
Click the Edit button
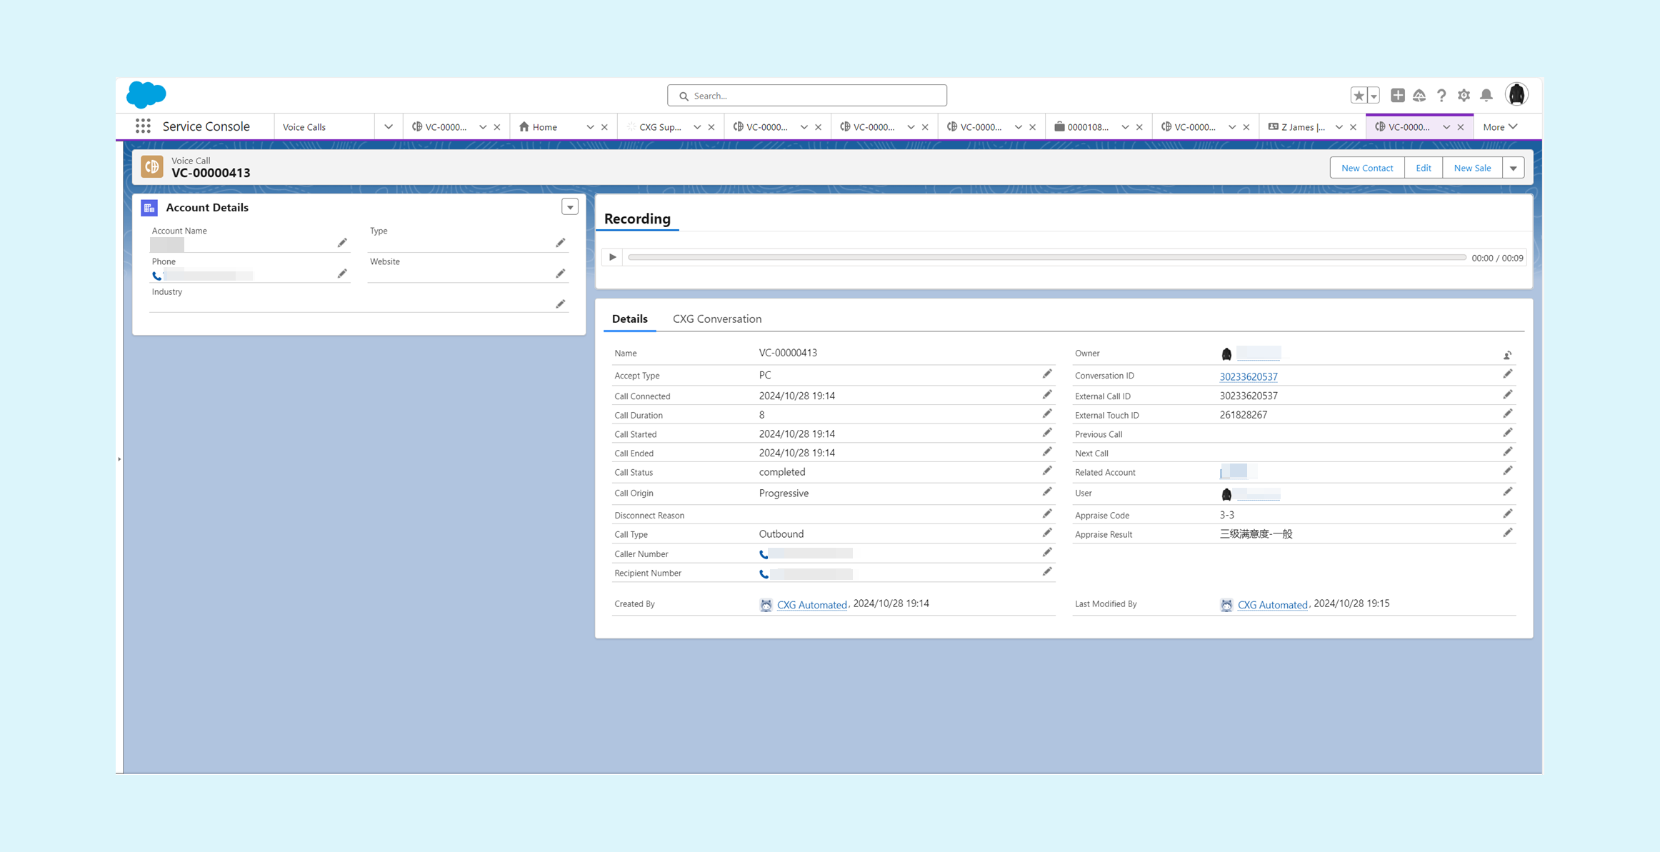click(x=1423, y=168)
